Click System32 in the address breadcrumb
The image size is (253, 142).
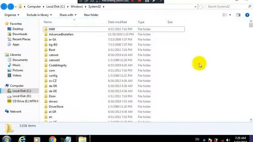click(x=94, y=7)
